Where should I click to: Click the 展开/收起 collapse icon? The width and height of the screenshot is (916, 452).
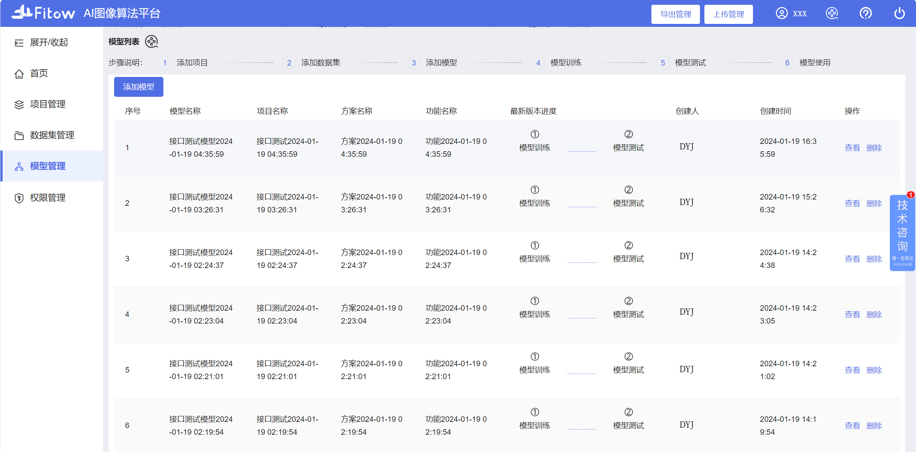pyautogui.click(x=19, y=43)
